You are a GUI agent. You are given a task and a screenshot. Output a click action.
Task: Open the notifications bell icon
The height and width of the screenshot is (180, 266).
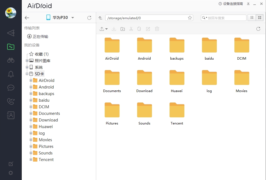[x=11, y=74]
